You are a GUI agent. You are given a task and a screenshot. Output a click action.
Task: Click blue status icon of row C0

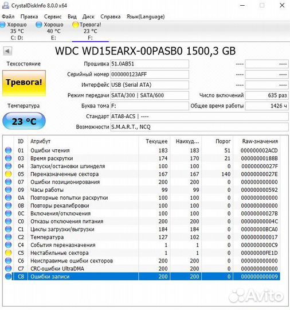pyautogui.click(x=8, y=221)
